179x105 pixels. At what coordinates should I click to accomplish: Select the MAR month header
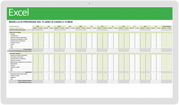click(59, 27)
